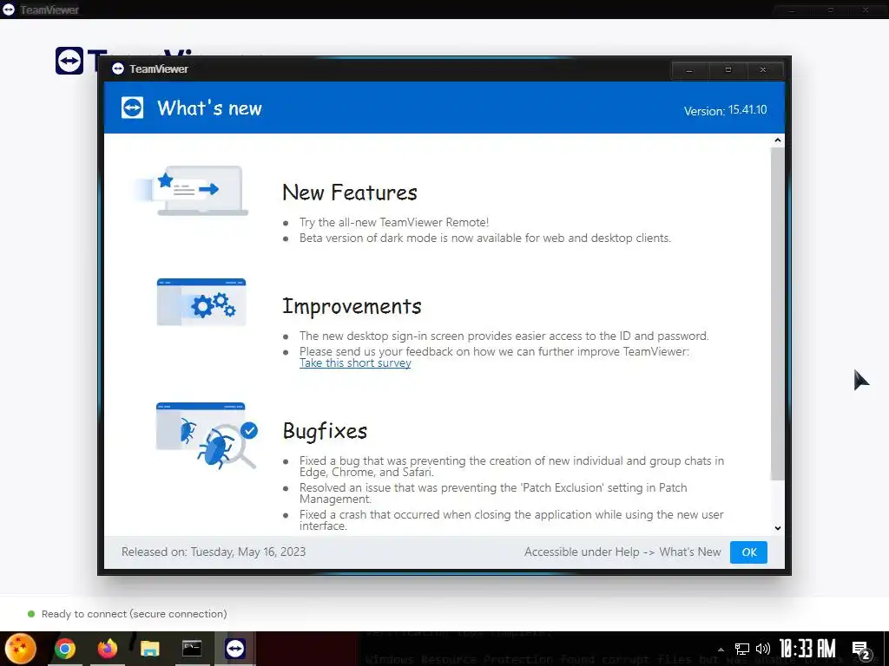Image resolution: width=889 pixels, height=666 pixels.
Task: Click the Start orb on taskbar
Action: [x=20, y=649]
